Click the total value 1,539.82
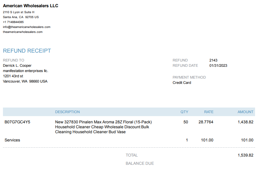Viewport: 259px width, 173px height. click(246, 155)
